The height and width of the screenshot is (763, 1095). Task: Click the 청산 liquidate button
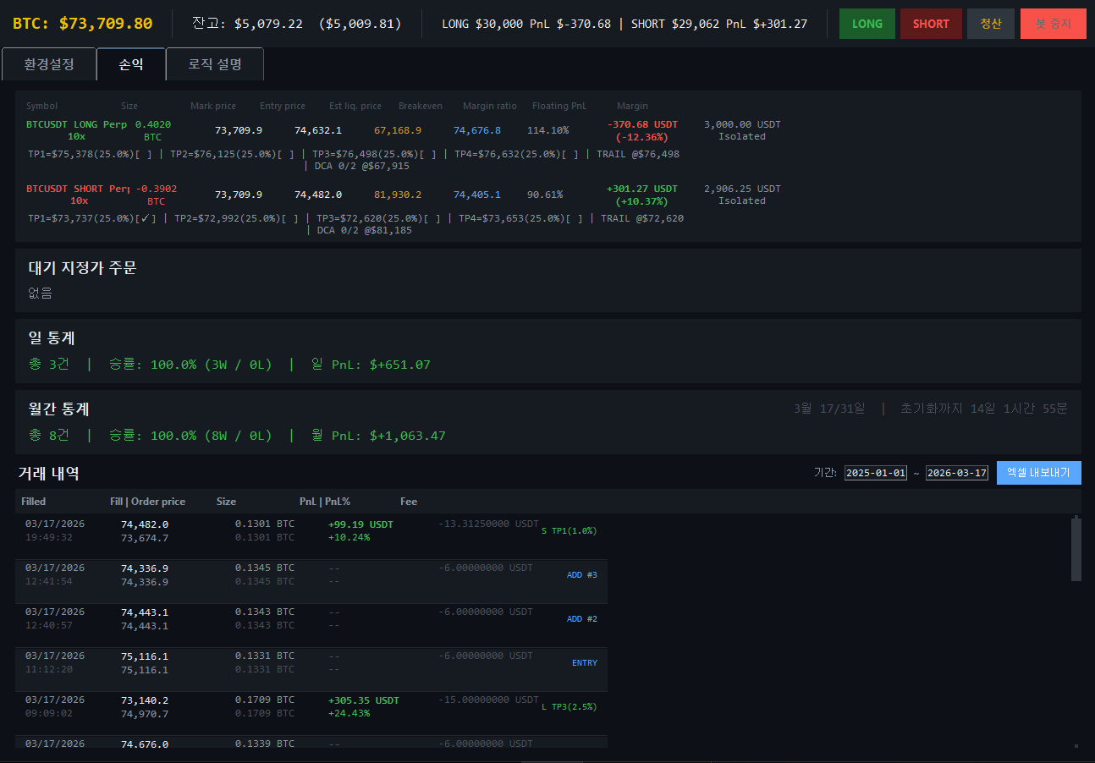pos(990,24)
